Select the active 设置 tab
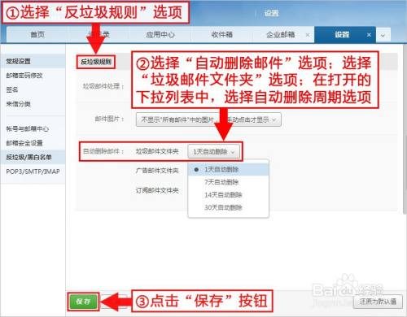This screenshot has width=407, height=317. click(x=342, y=35)
